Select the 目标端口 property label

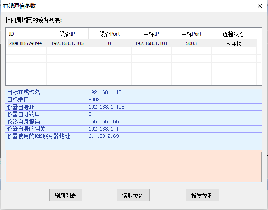[x=46, y=100]
